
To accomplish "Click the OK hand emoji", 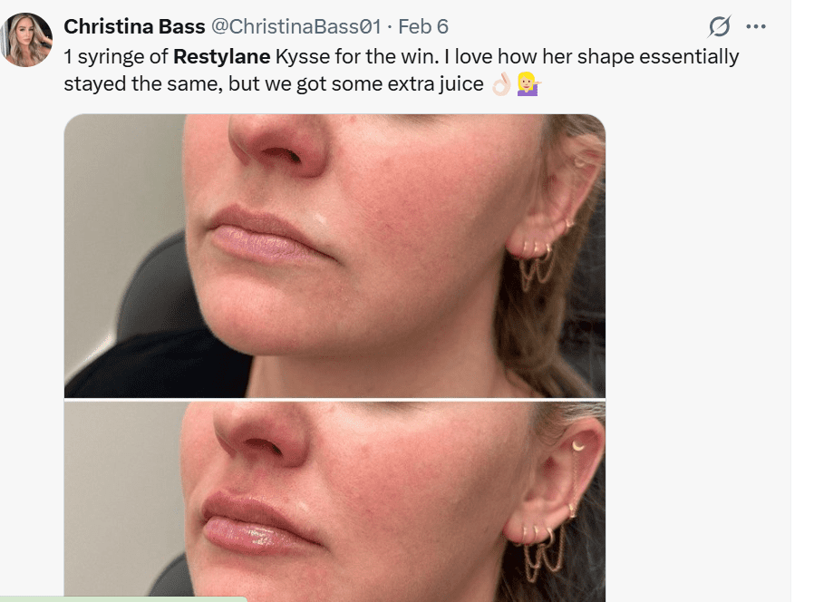I will pos(500,86).
